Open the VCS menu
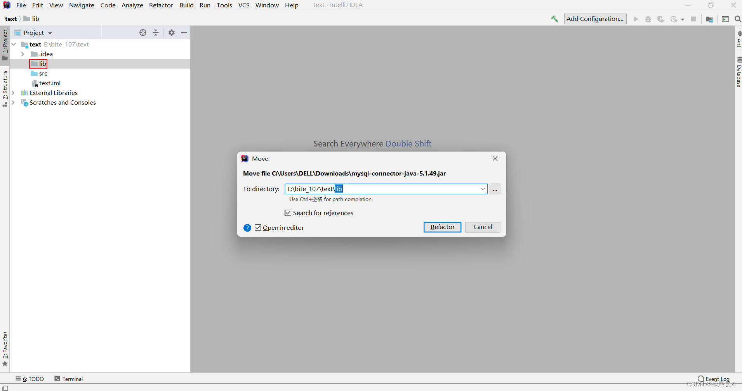Screen dimensions: 742x391 (x=244, y=5)
